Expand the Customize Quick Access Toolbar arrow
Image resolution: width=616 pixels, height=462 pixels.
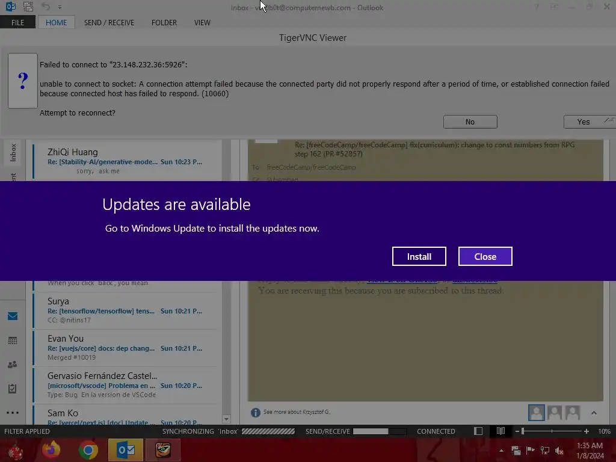(x=60, y=7)
